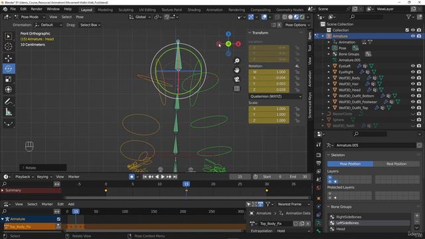
Task: Open the Playback popover
Action: click(x=24, y=177)
